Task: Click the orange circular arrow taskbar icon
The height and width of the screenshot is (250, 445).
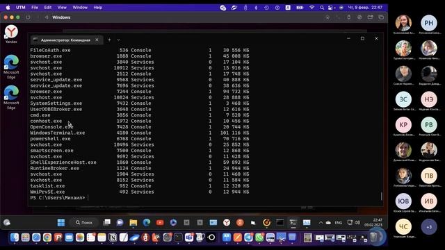Action: point(266,222)
